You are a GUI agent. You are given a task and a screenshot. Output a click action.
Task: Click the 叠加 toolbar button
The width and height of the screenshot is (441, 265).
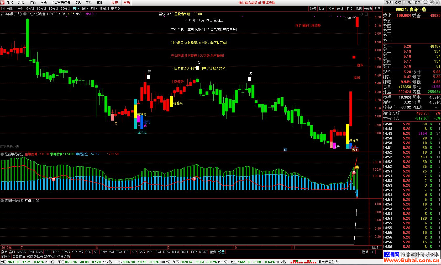(x=322, y=9)
